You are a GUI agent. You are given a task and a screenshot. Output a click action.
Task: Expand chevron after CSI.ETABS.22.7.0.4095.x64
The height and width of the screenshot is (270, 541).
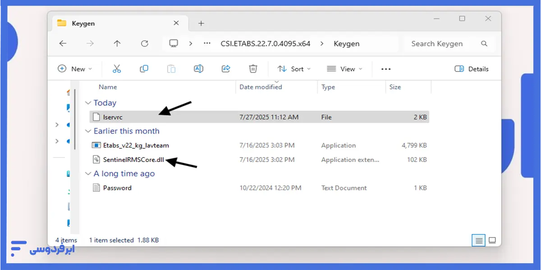click(x=322, y=44)
